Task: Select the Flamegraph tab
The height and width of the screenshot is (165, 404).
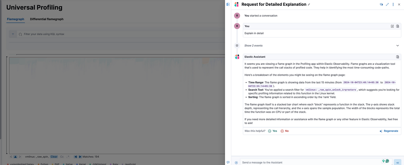Action: click(x=15, y=19)
